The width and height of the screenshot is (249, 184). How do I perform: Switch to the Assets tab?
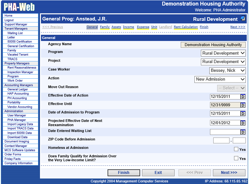[x=116, y=27]
